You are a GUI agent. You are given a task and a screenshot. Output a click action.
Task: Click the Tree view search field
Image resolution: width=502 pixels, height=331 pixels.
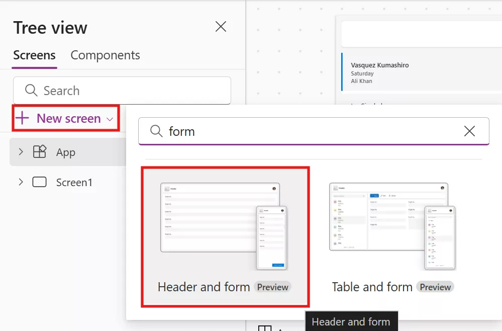(x=122, y=91)
